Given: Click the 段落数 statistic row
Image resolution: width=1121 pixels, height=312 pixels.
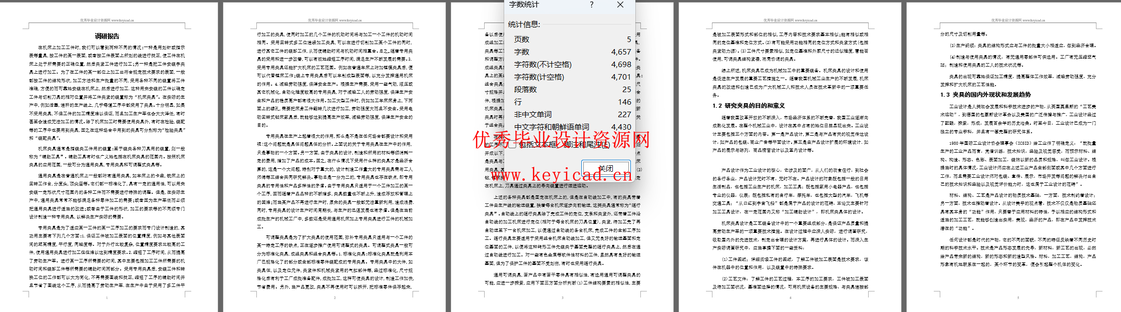Looking at the screenshot, I should point(571,89).
